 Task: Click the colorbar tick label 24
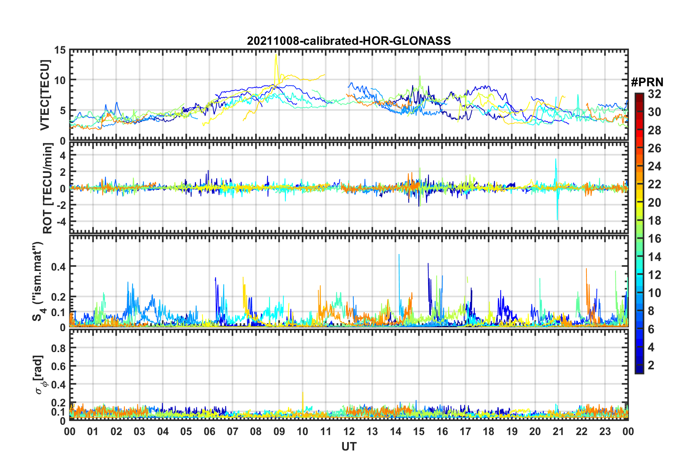click(654, 166)
